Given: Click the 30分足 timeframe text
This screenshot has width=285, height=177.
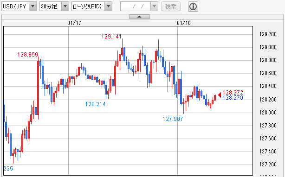Looking at the screenshot, I should (x=49, y=6).
